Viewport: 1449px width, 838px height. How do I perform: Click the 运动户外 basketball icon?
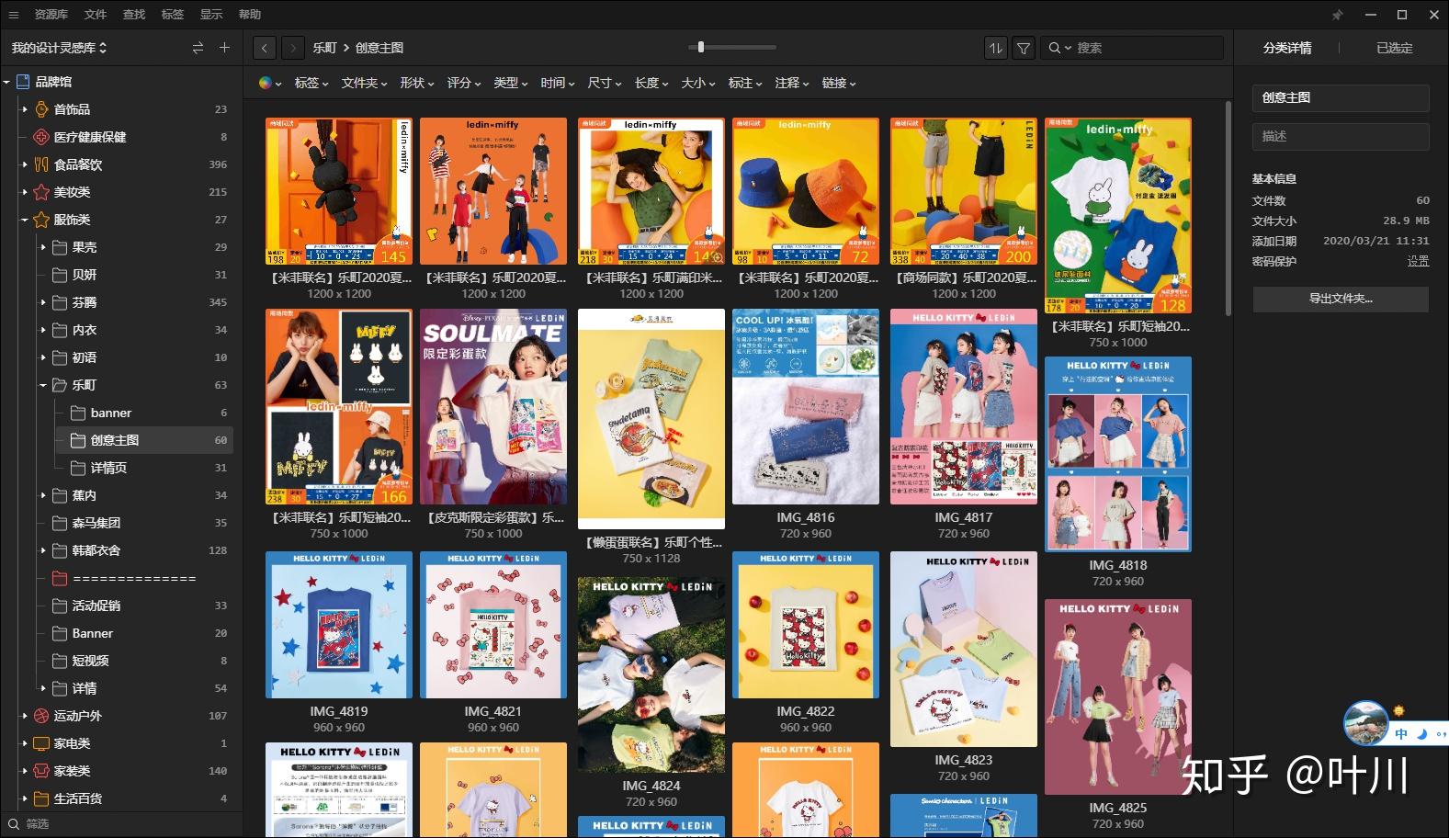(41, 716)
